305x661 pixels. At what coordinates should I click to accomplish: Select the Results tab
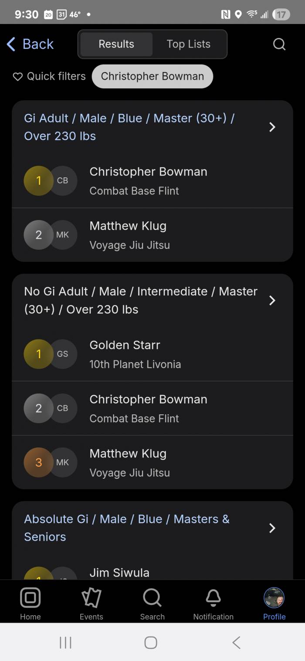point(116,44)
